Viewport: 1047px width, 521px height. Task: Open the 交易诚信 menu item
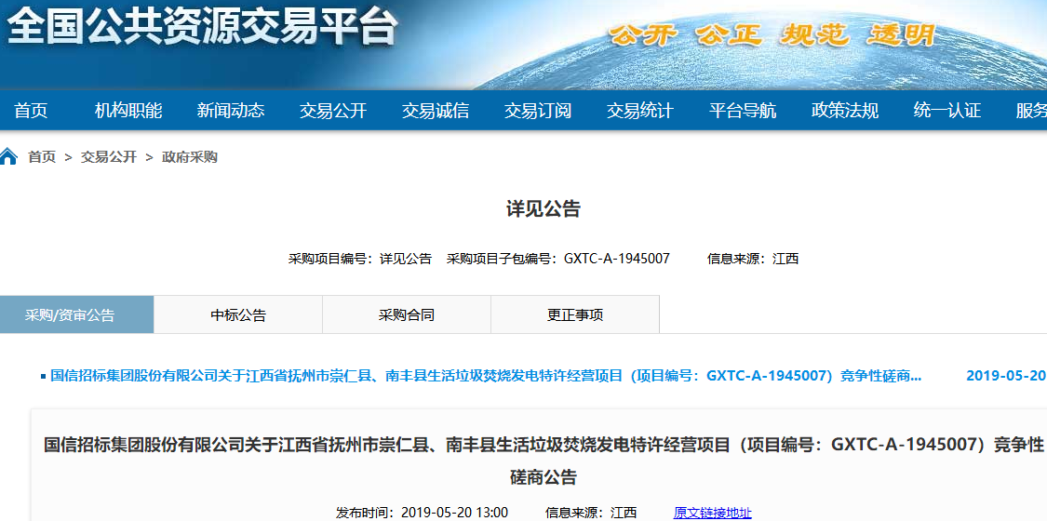tap(436, 111)
